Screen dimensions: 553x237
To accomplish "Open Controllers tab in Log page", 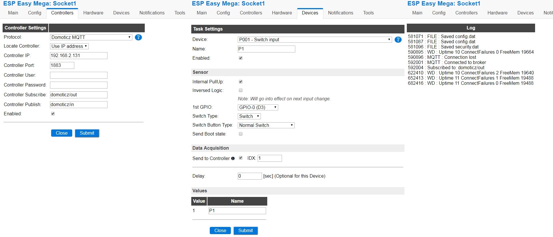I will (x=466, y=13).
